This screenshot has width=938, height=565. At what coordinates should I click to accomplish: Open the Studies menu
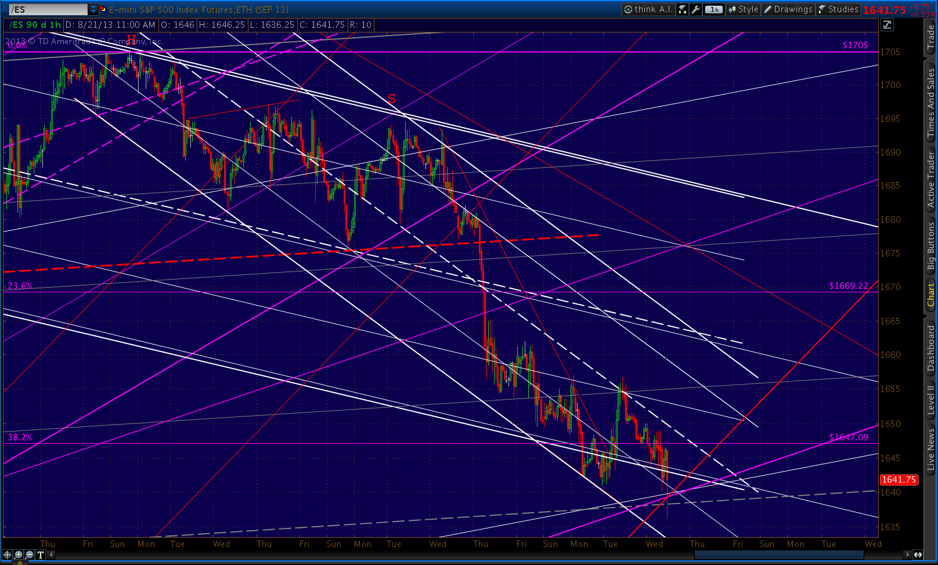[x=838, y=9]
